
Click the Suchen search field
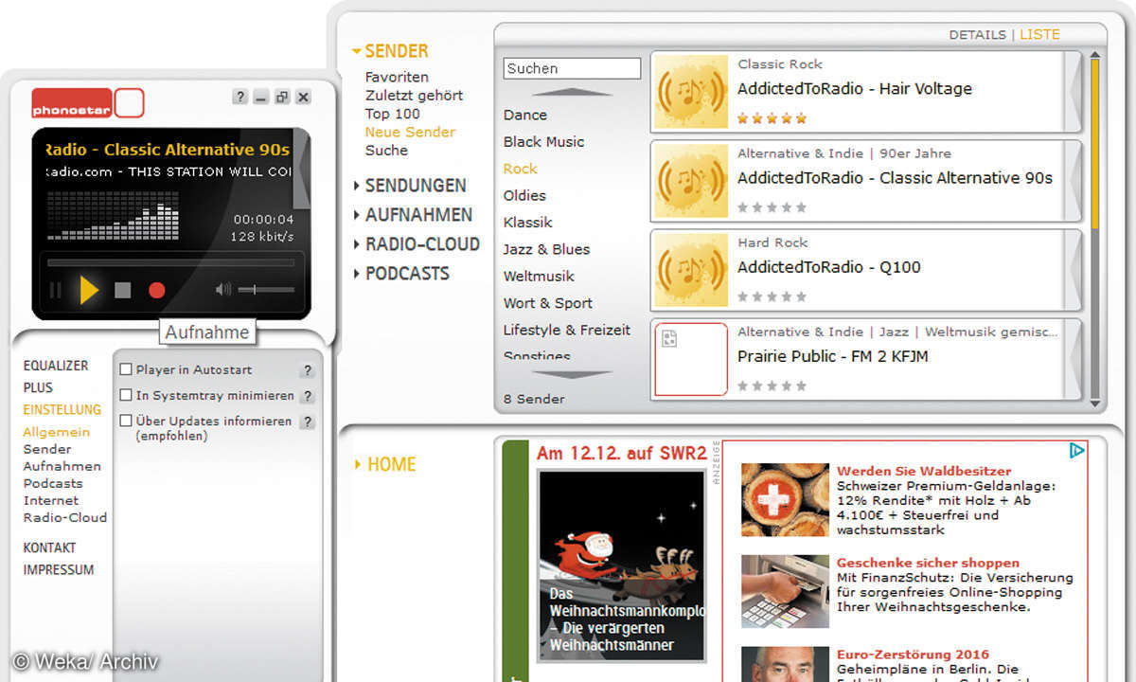(x=572, y=68)
